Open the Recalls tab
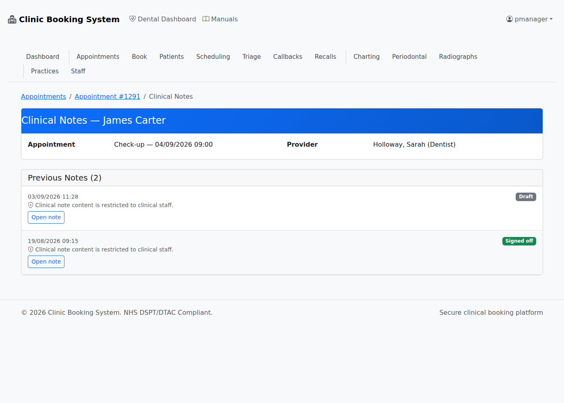The image size is (564, 403). point(326,56)
